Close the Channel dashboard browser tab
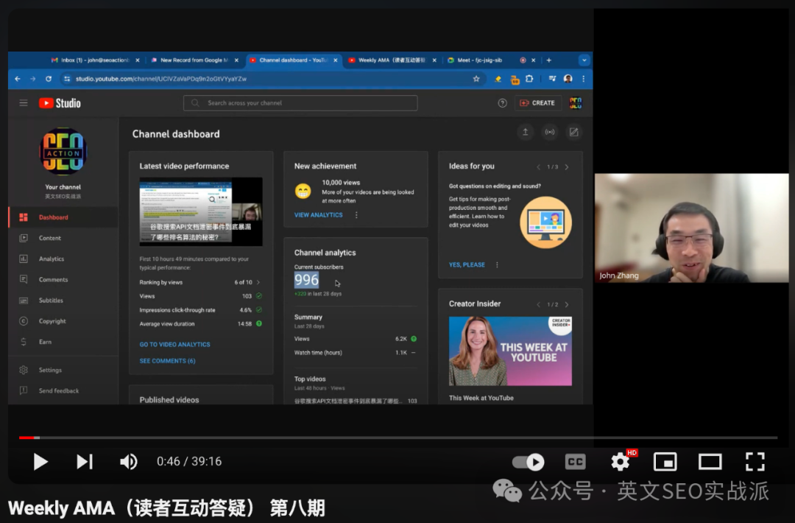This screenshot has height=523, width=795. [x=335, y=60]
